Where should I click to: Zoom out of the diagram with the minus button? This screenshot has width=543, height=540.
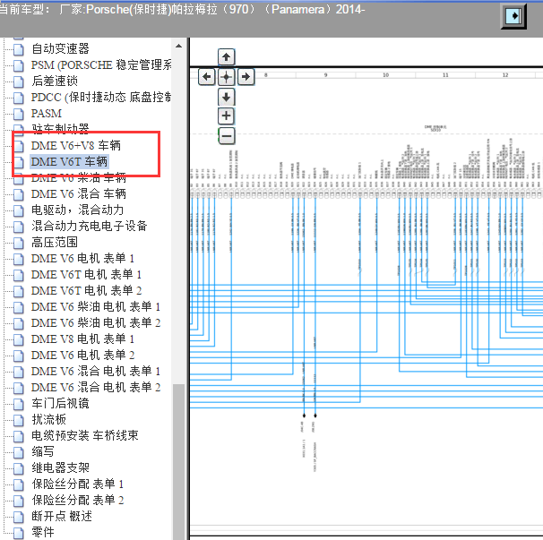pos(226,136)
